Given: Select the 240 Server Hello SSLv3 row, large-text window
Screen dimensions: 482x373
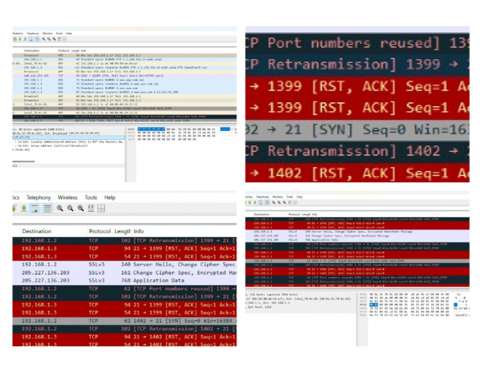Looking at the screenshot, I should [x=124, y=264].
